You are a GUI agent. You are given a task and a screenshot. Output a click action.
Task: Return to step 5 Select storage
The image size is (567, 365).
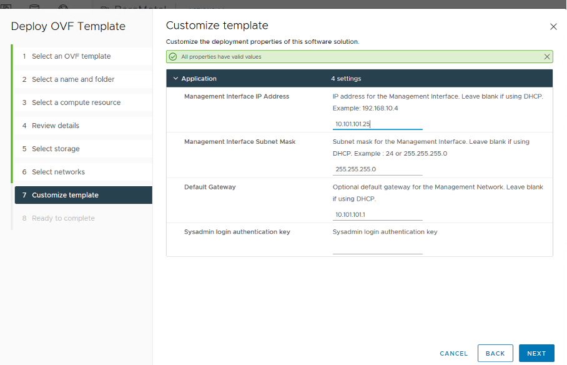pos(56,149)
